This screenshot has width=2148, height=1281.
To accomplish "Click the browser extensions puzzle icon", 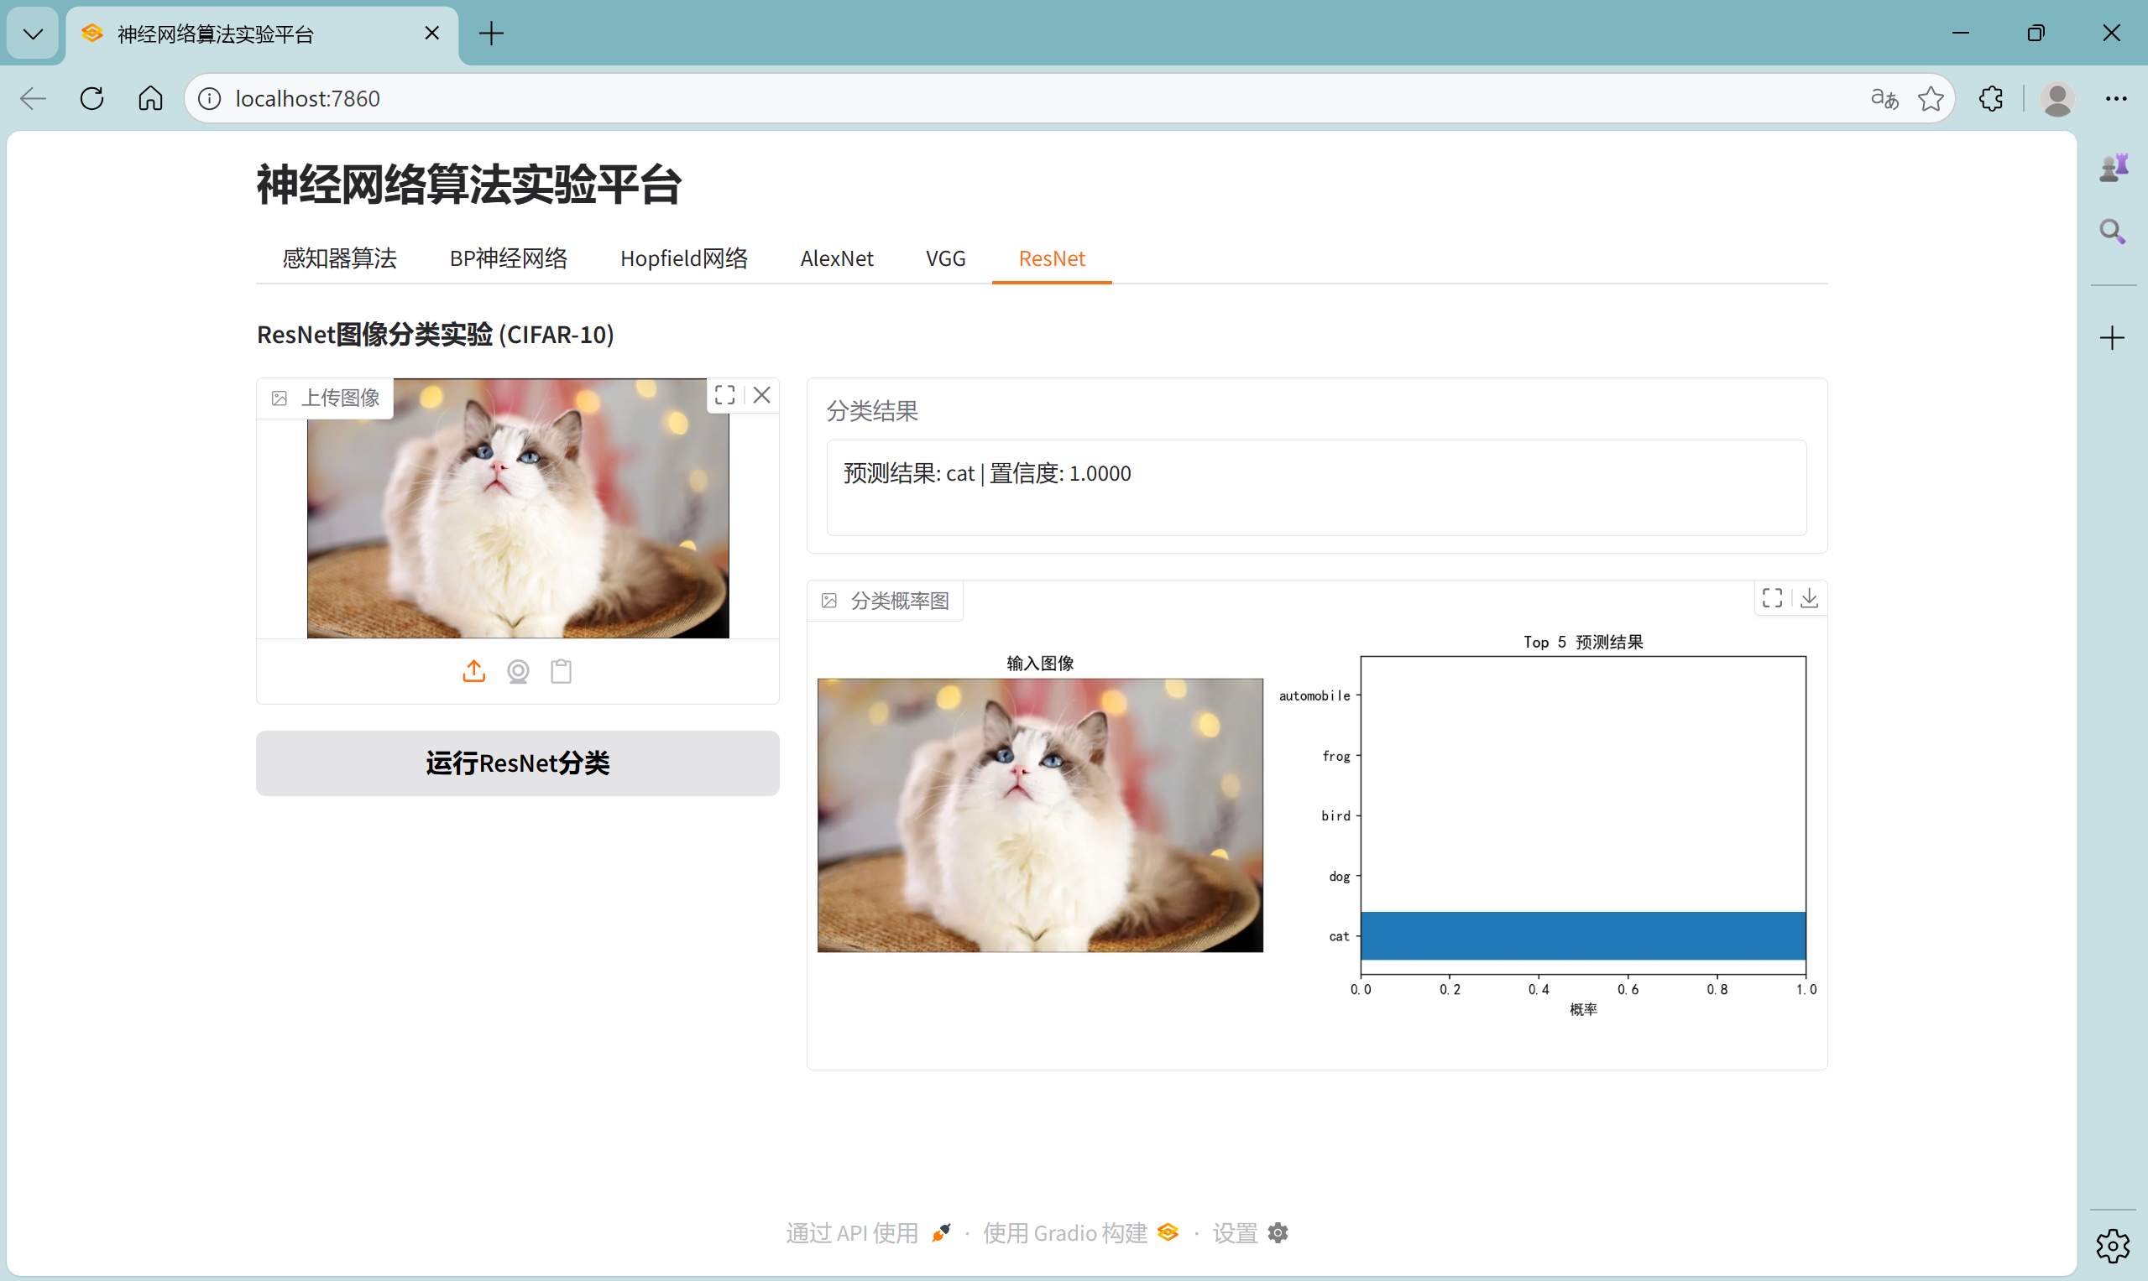I will [1991, 98].
